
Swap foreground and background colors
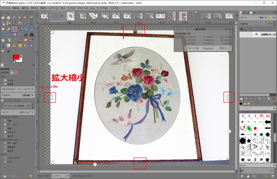coord(22,56)
